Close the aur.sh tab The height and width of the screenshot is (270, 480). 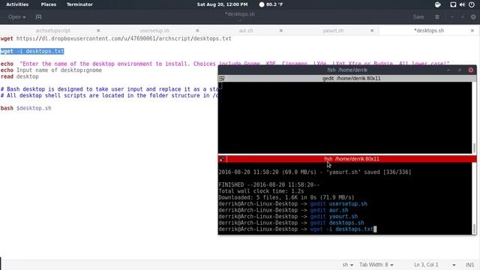[281, 31]
